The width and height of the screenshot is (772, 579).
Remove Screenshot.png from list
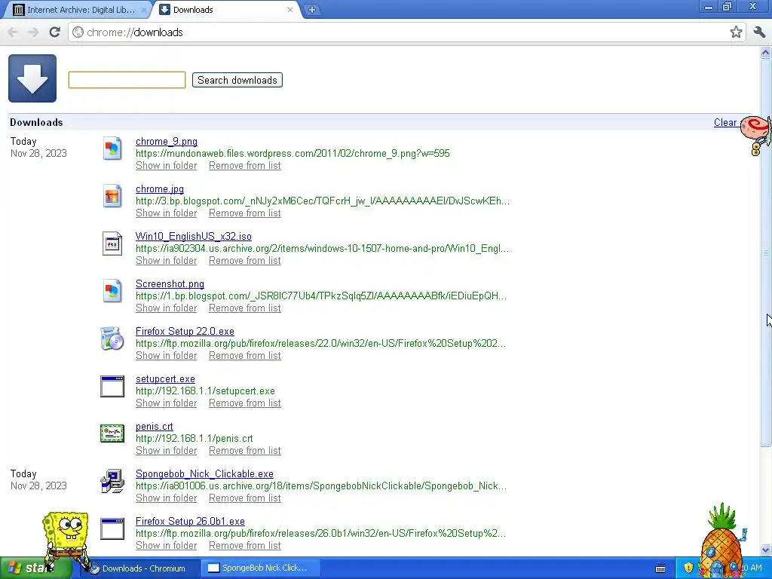(x=245, y=308)
